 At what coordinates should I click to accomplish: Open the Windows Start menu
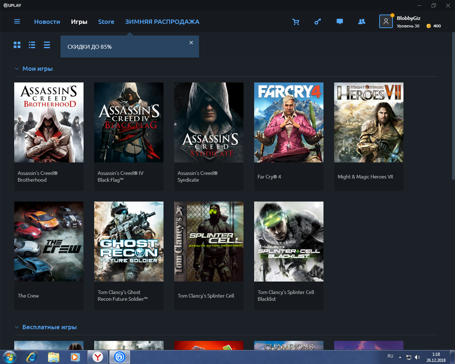click(x=10, y=357)
